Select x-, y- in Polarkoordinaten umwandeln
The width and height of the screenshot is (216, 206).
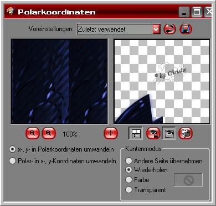(61, 149)
